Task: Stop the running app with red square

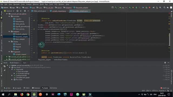Action: (149, 8)
